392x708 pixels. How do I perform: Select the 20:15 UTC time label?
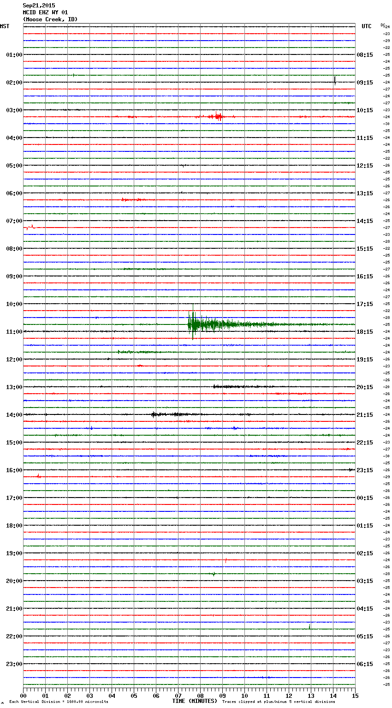365,387
